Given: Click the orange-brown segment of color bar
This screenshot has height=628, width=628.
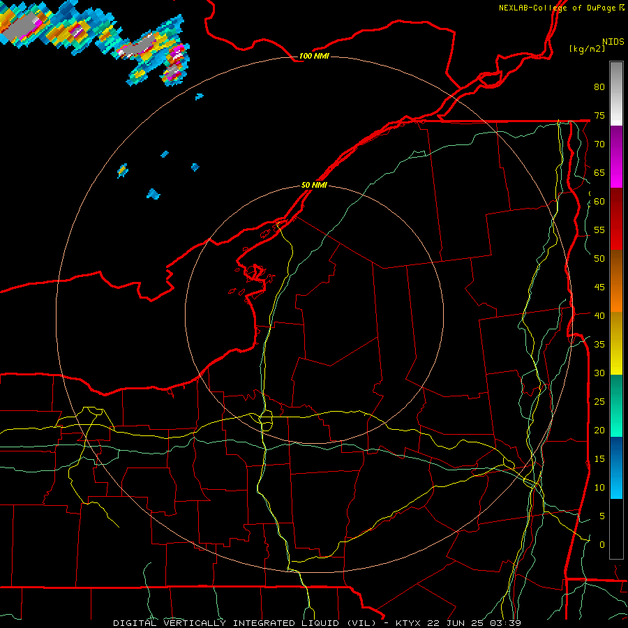Looking at the screenshot, I should (616, 281).
